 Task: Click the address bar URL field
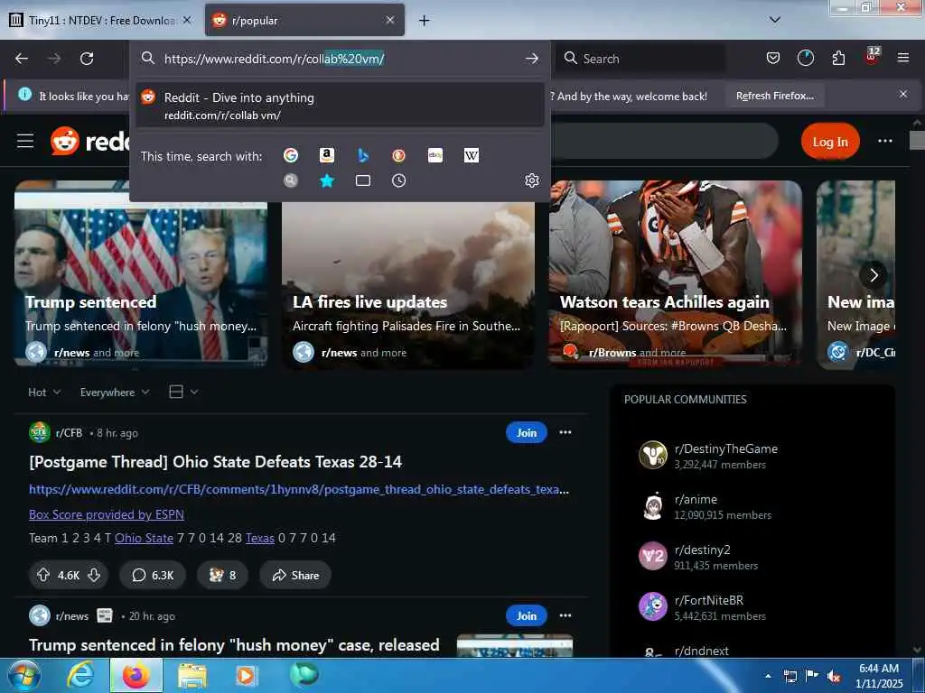point(341,59)
